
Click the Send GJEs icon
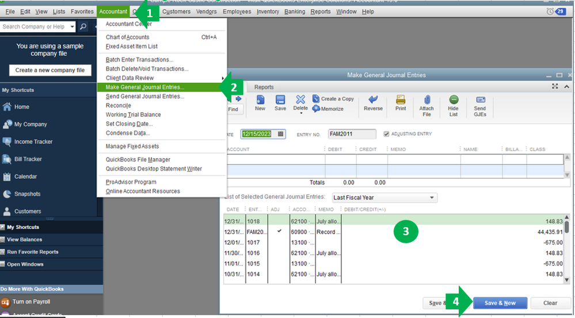[479, 105]
